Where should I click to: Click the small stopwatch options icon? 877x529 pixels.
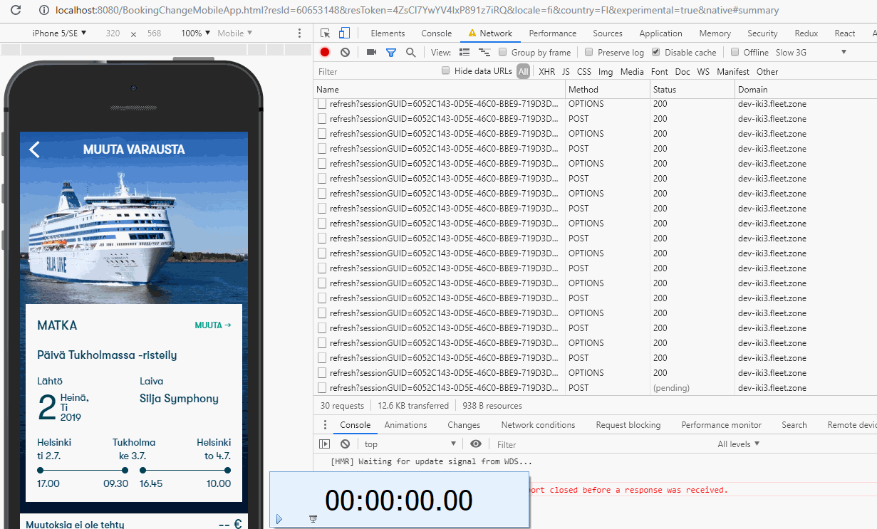tap(313, 520)
